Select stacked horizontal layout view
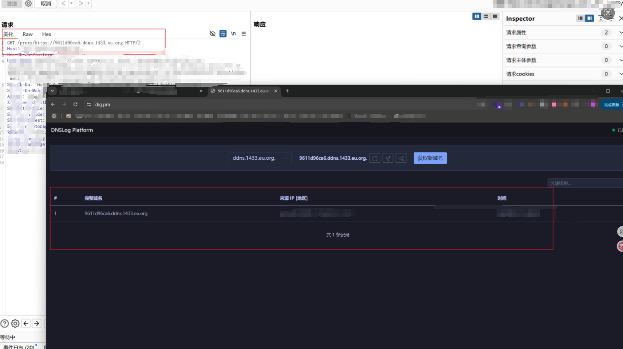The image size is (623, 349). [486, 16]
